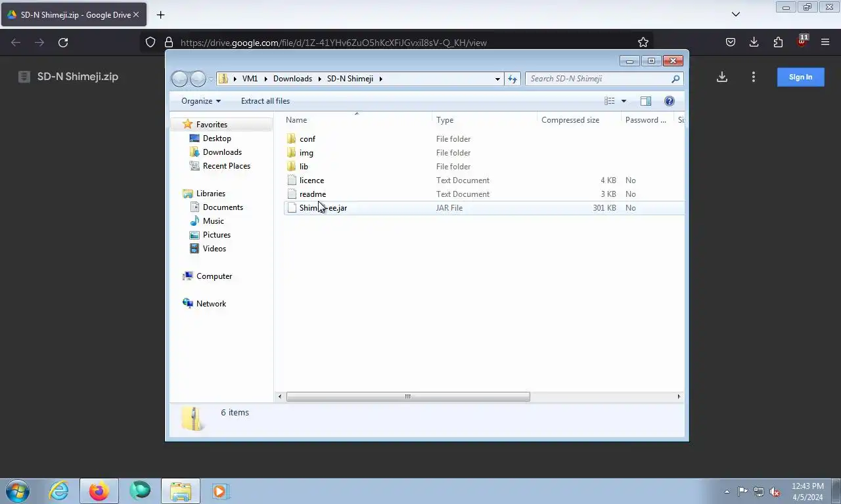This screenshot has height=504, width=841.
Task: Click the search magnifier in Explorer
Action: (x=675, y=79)
